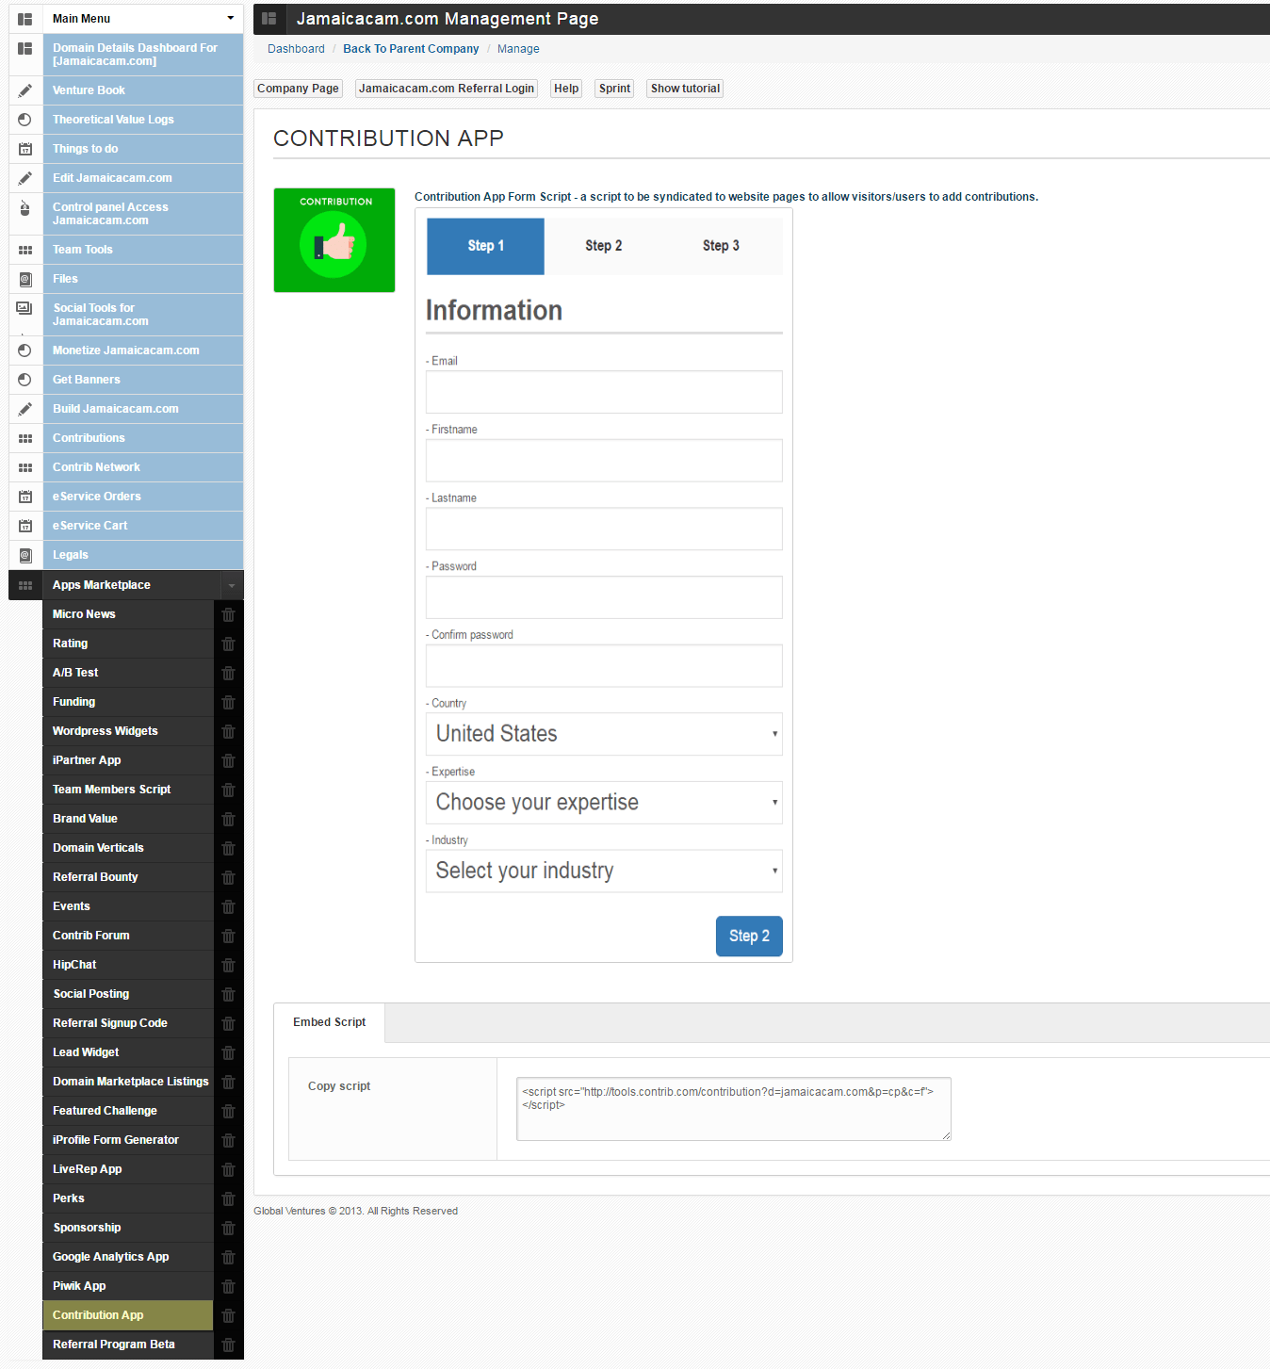Open the Select your industry dropdown

tap(604, 871)
